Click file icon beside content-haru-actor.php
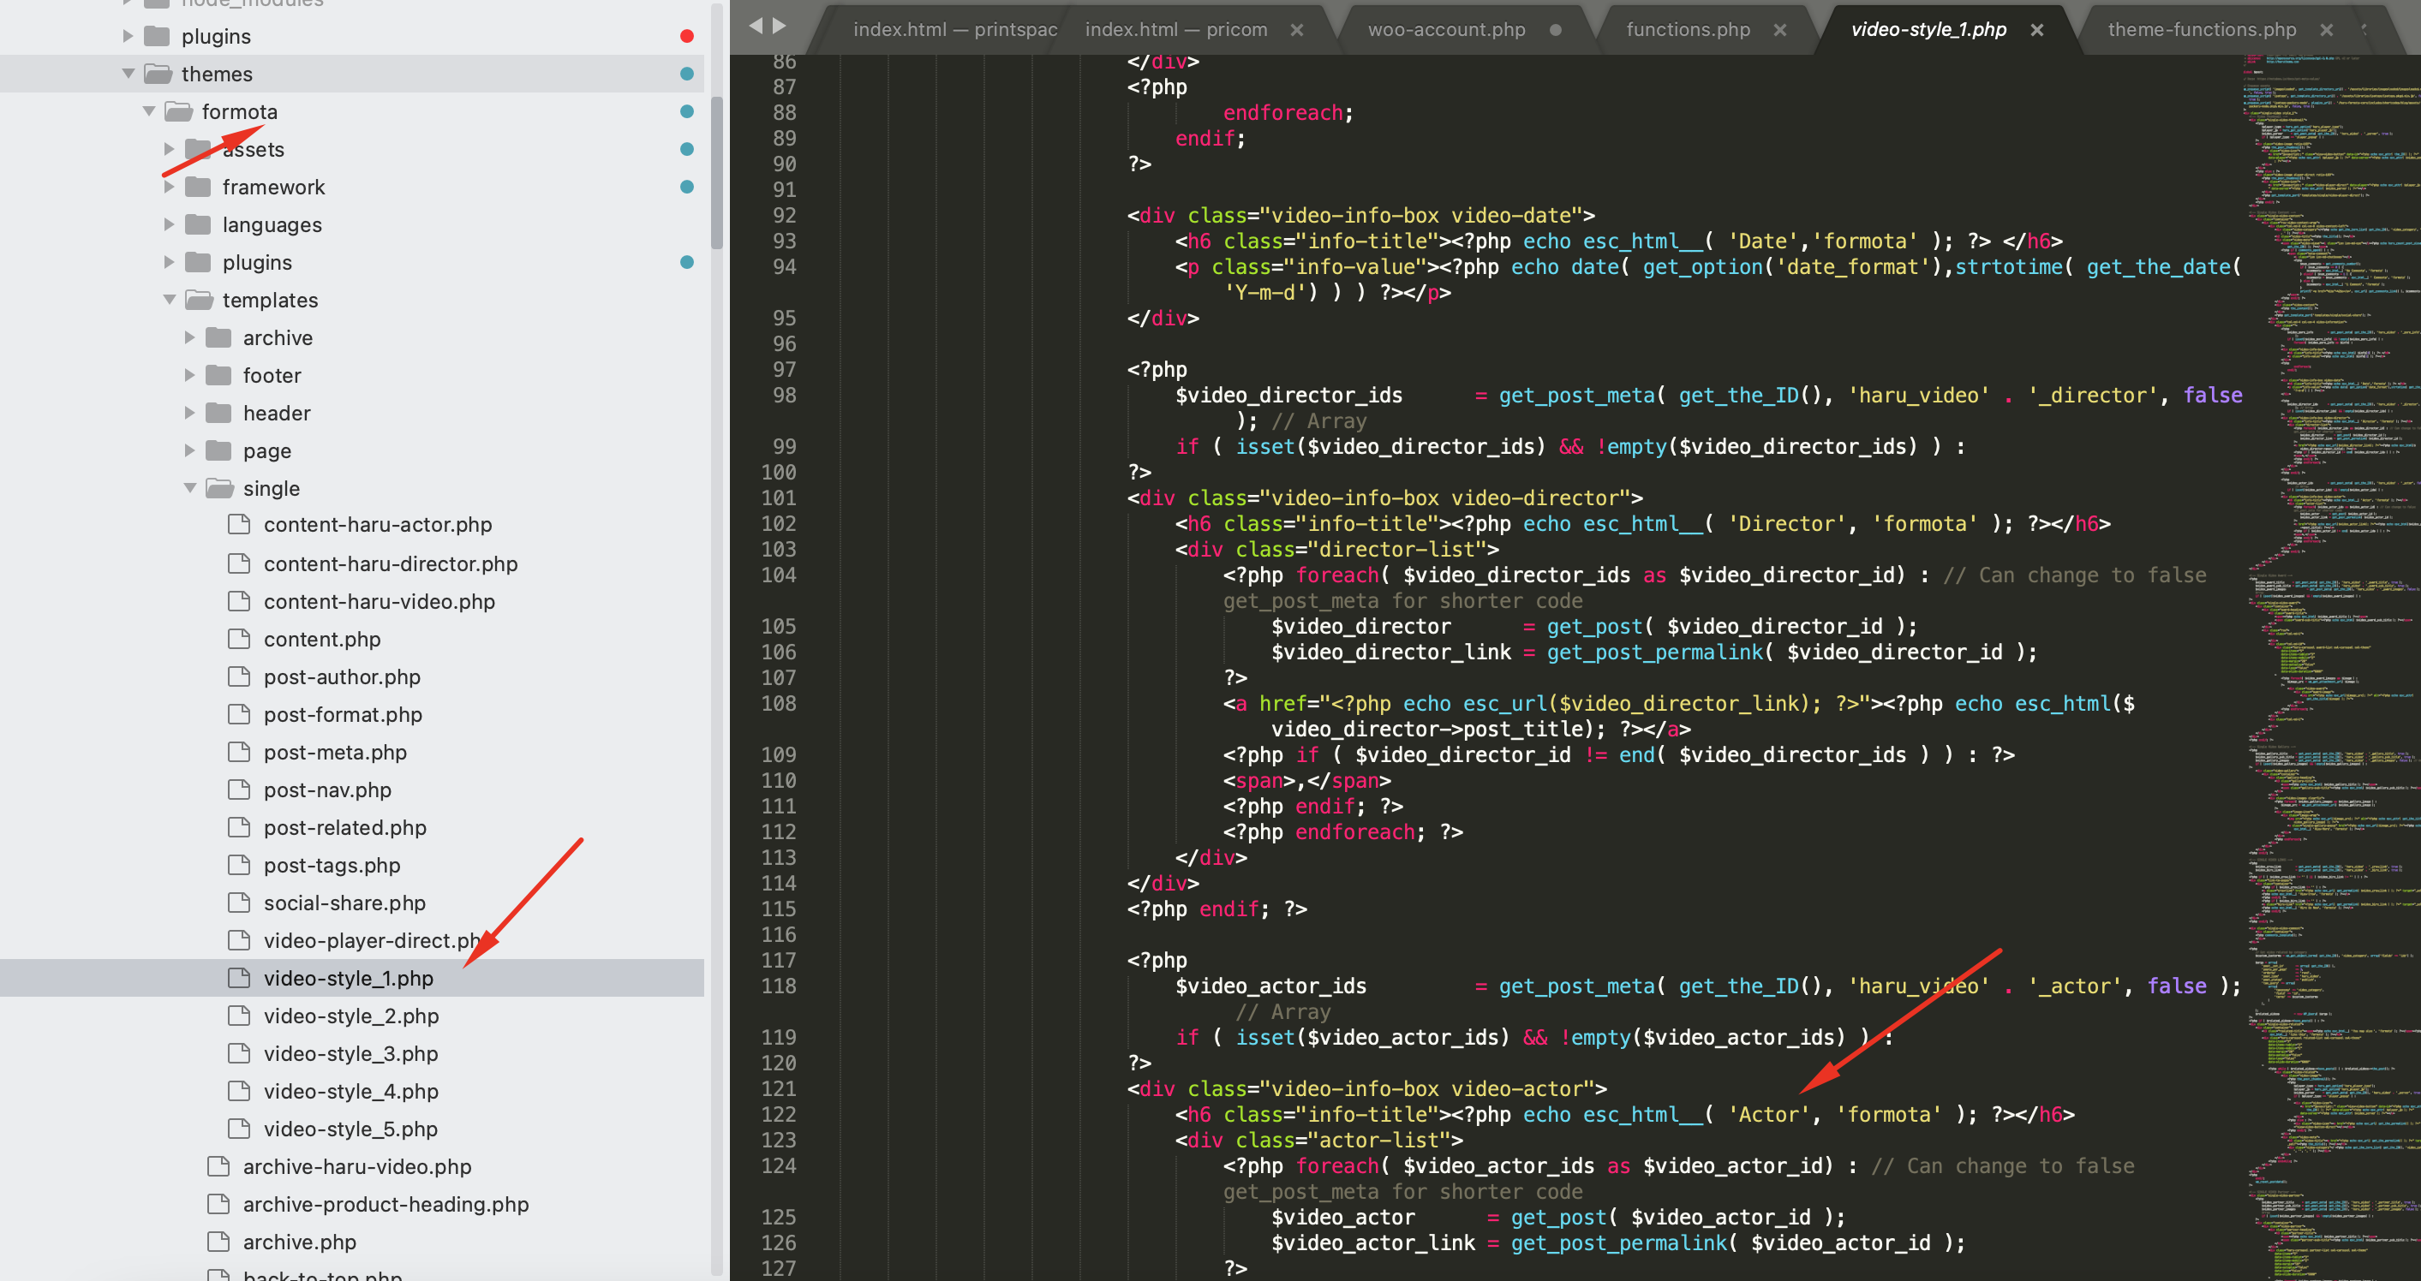 pyautogui.click(x=240, y=524)
